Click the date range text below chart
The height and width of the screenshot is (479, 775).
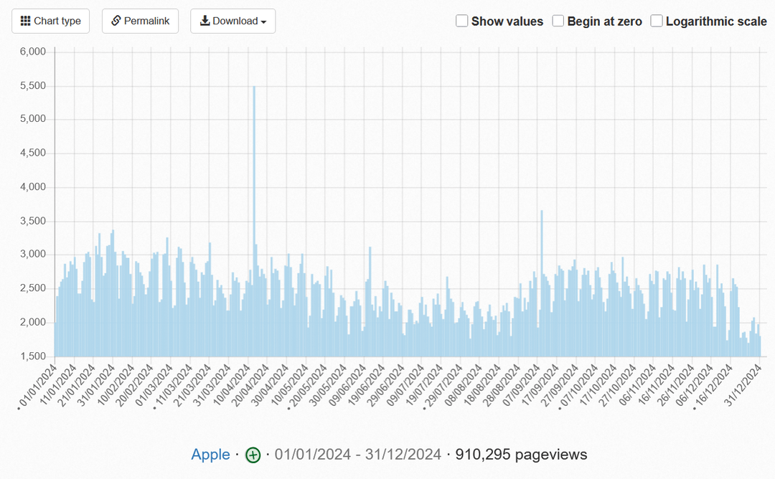357,455
